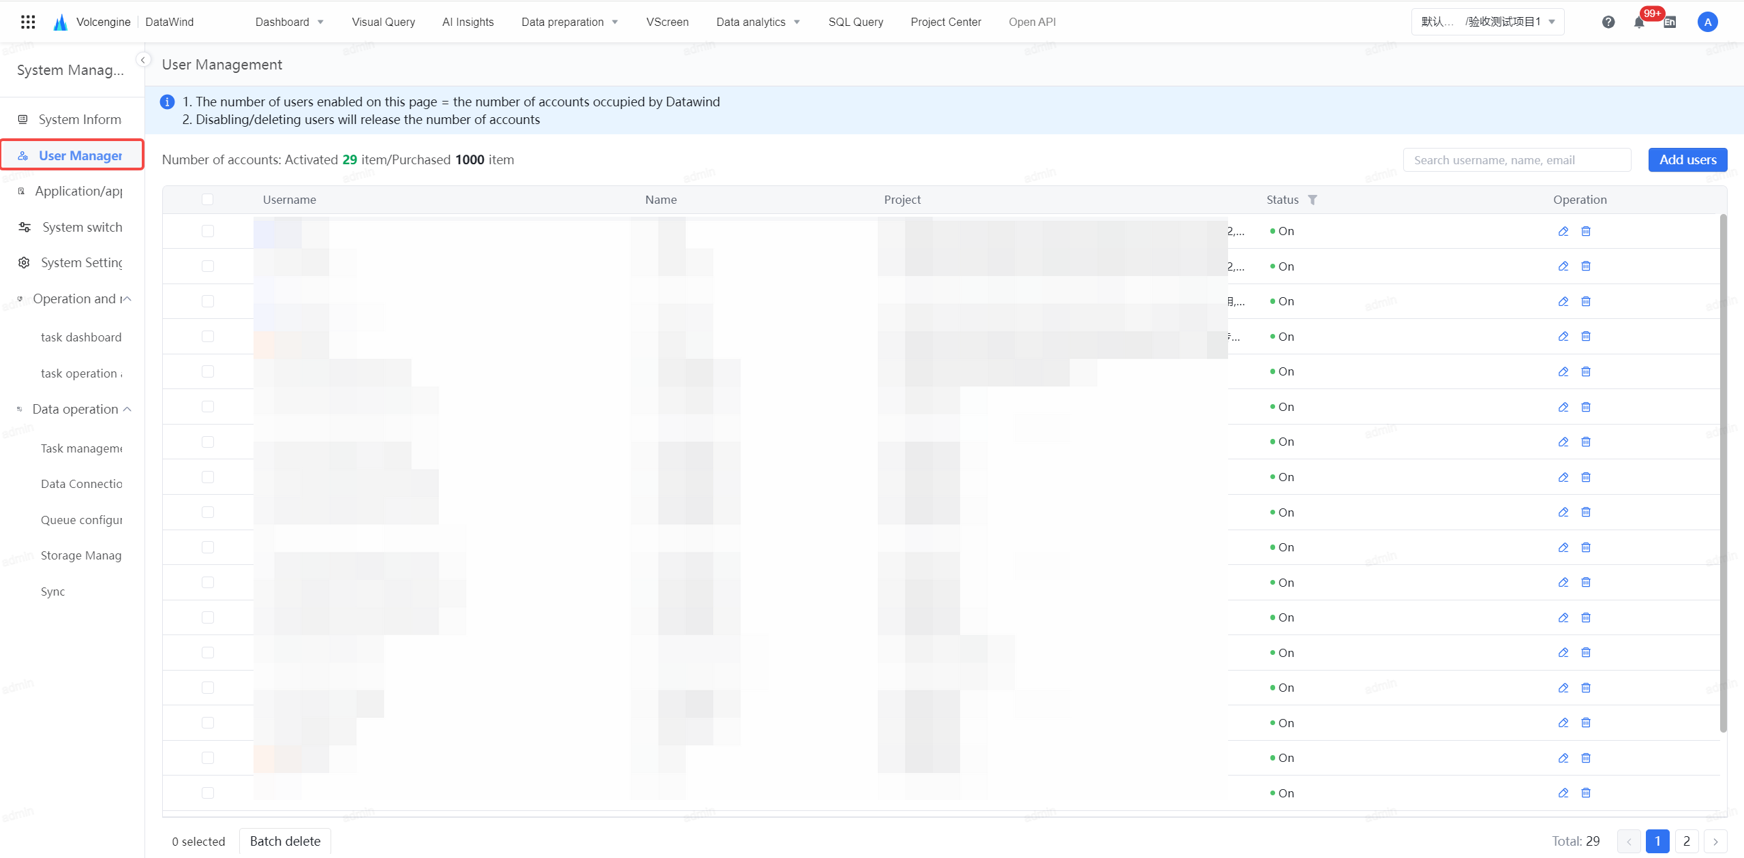
Task: Filter the Status column with funnel icon
Action: pos(1313,200)
